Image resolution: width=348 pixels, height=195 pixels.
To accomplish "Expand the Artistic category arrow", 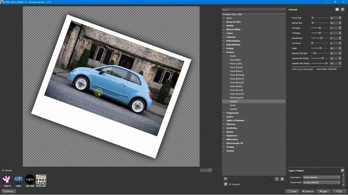I will [x=223, y=25].
